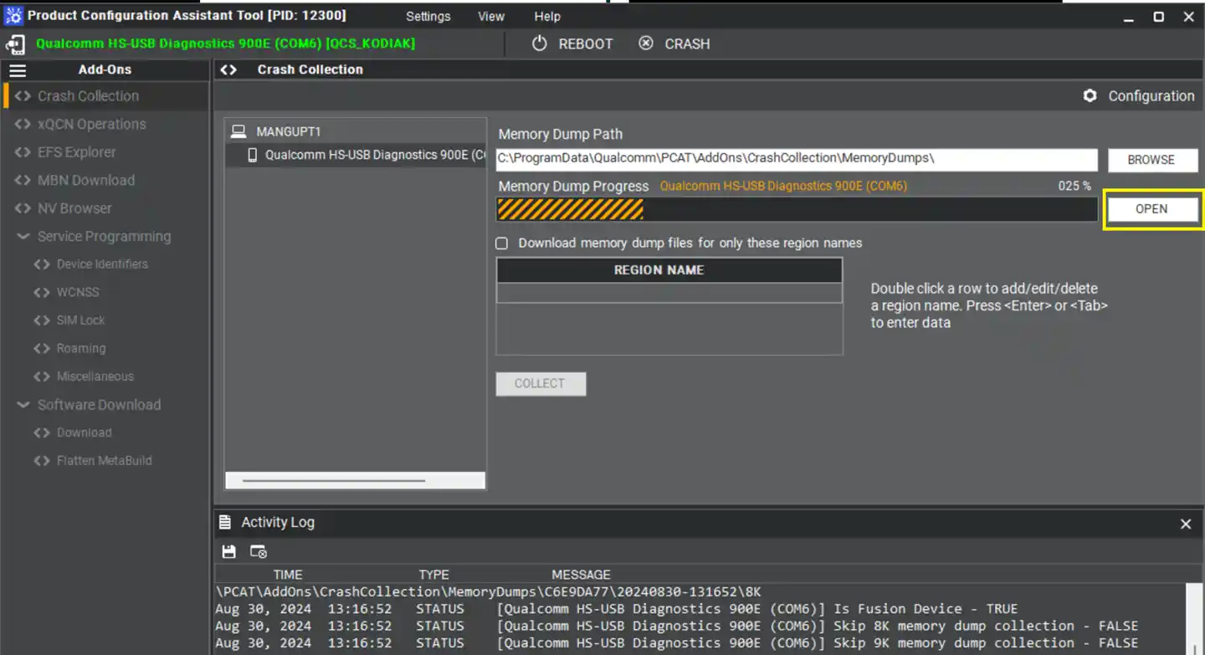Click the green COM6 QCS_KODIAK device status text
The width and height of the screenshot is (1205, 655).
point(225,43)
